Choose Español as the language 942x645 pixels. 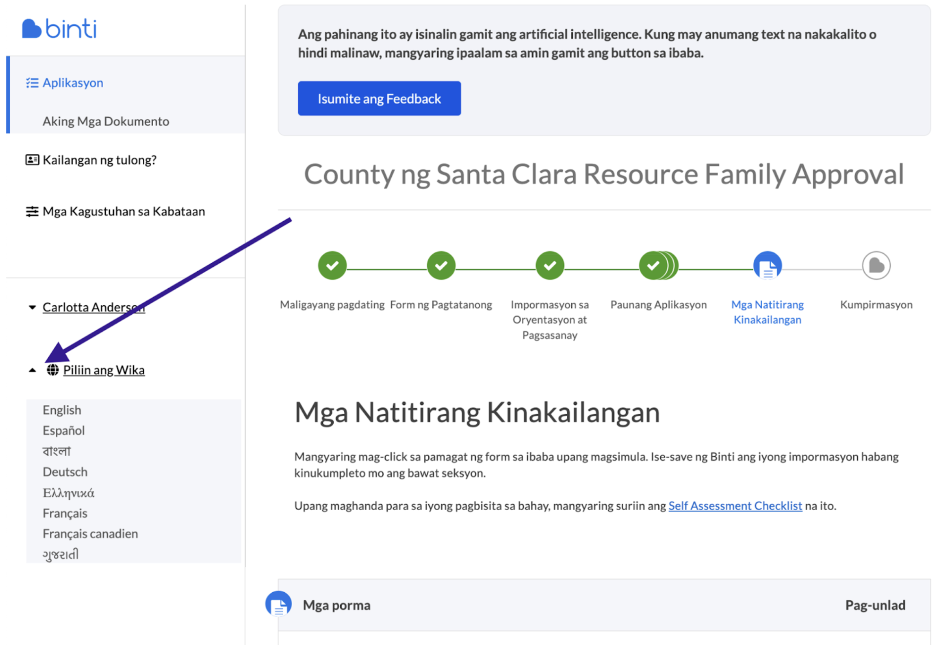pos(64,430)
